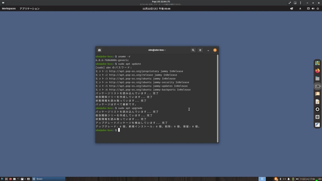The height and width of the screenshot is (181, 322).
Task: Click the last terminal prompt line
Action: point(107,130)
